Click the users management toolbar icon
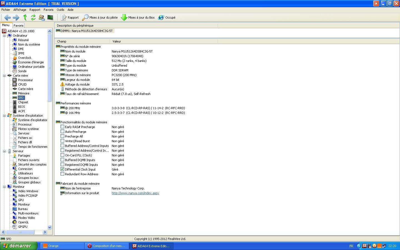The height and width of the screenshot is (250, 400). [42, 17]
